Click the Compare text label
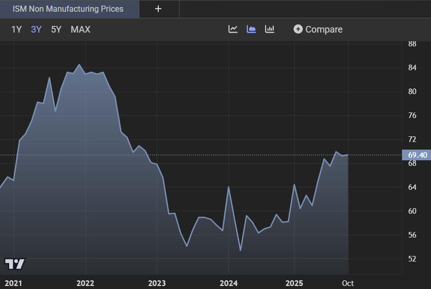 [324, 30]
